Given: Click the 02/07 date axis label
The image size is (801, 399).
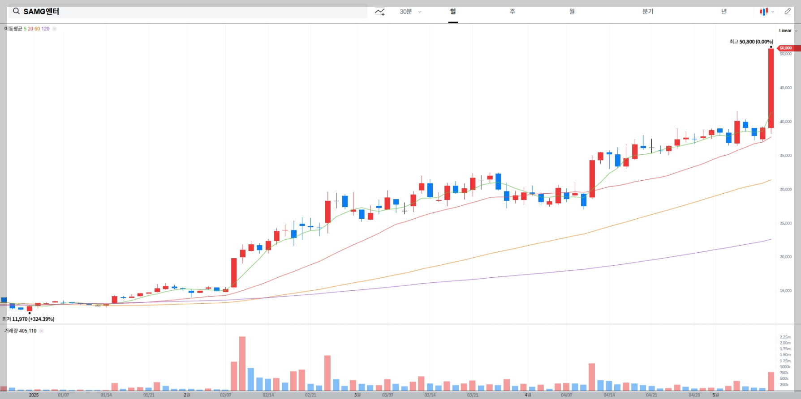Looking at the screenshot, I should 226,395.
